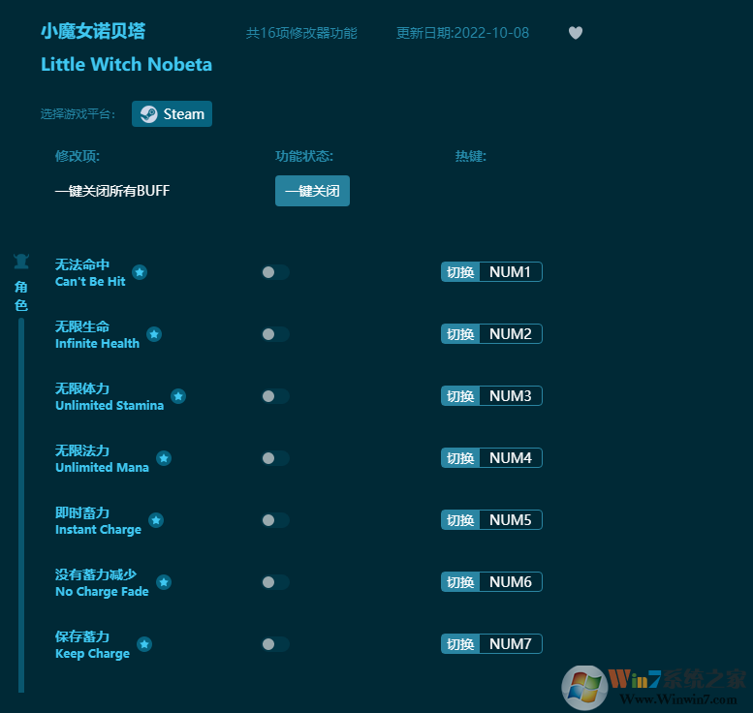Click the 小魔女诺贝塔 game title
Image resolution: width=753 pixels, height=713 pixels.
pyautogui.click(x=93, y=31)
